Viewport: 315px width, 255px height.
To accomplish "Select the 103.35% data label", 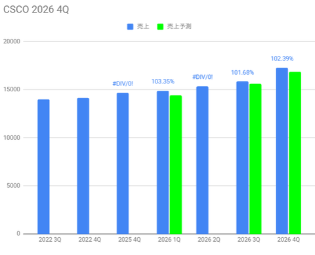I will pos(163,81).
